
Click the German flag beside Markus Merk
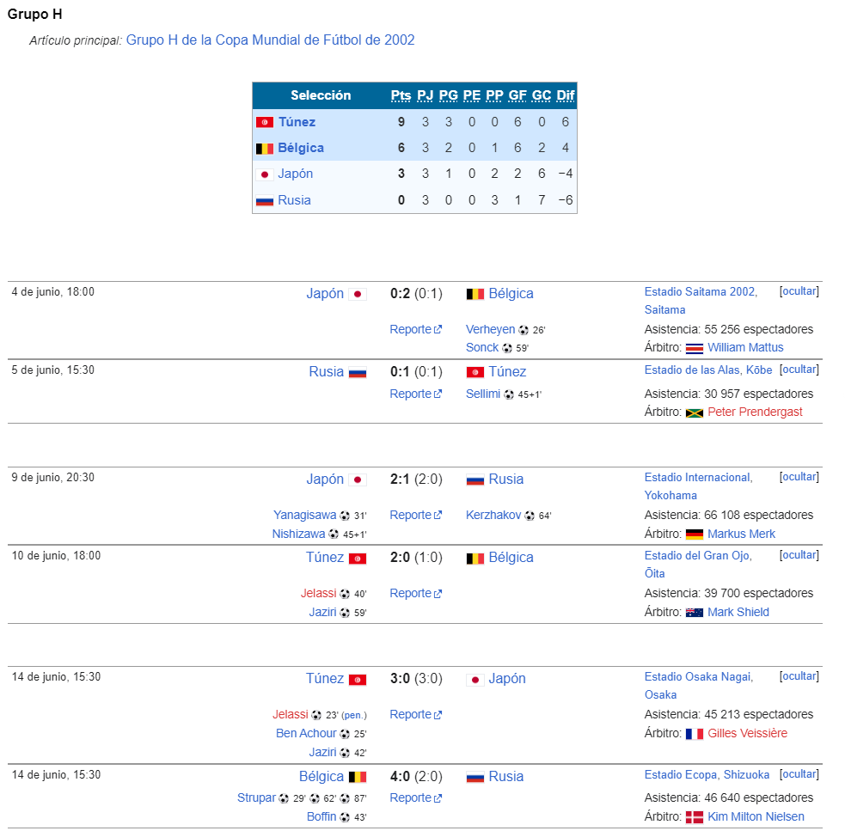pyautogui.click(x=694, y=535)
